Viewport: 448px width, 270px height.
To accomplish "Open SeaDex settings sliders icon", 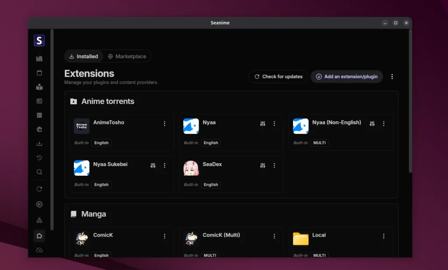I will click(x=262, y=165).
